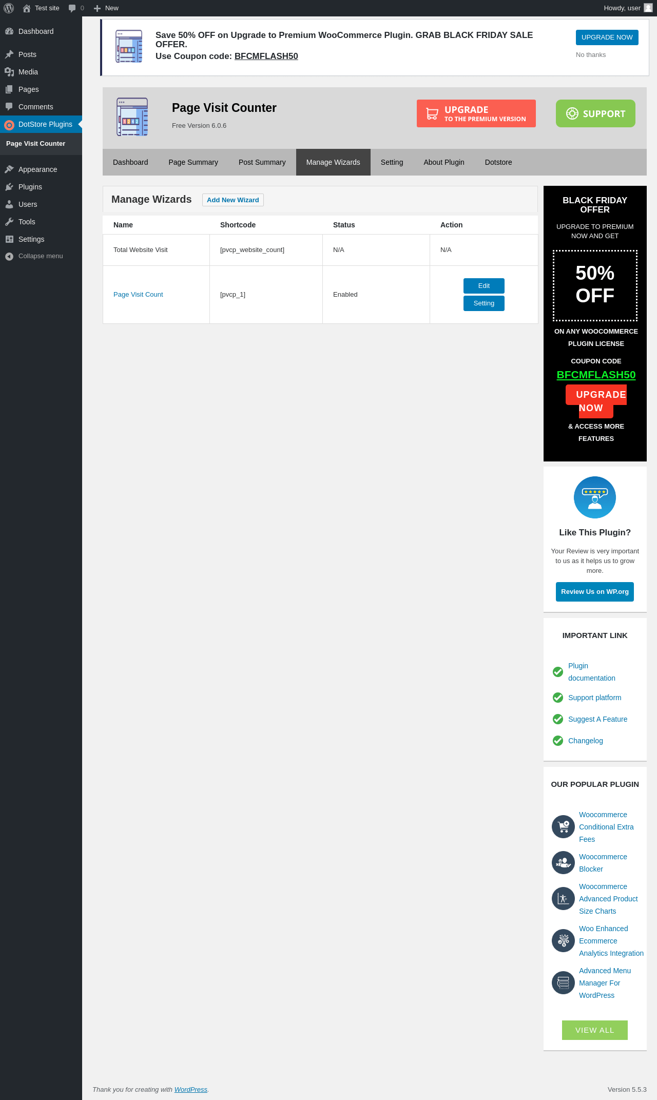
Task: Click the BFCMFLASH50 coupon link in notice
Action: (266, 56)
